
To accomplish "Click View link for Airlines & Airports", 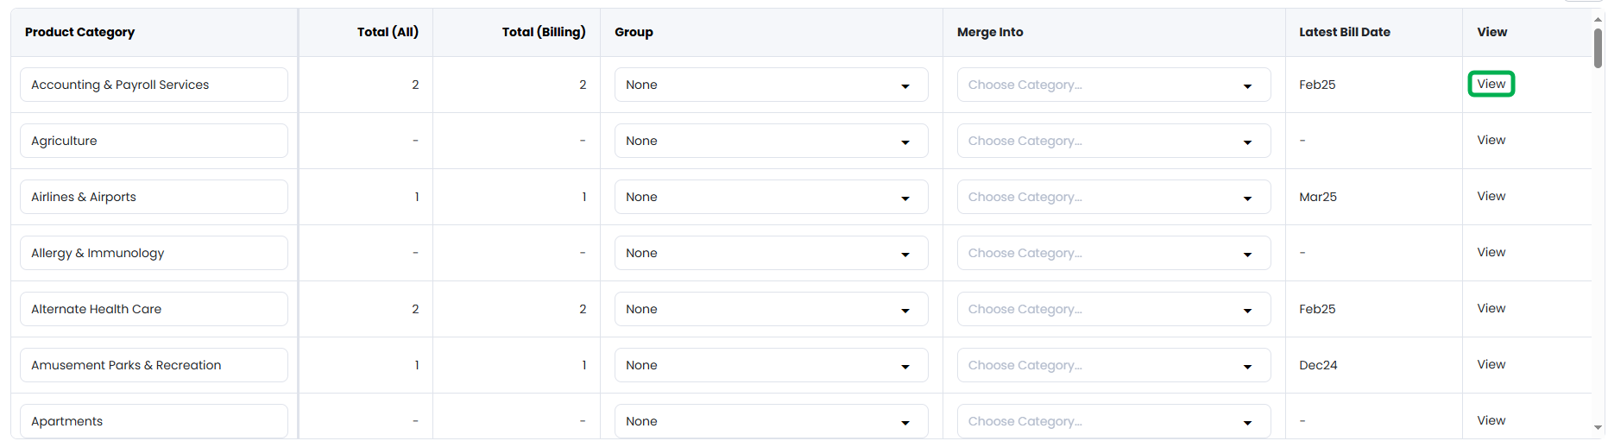I will pos(1491,196).
